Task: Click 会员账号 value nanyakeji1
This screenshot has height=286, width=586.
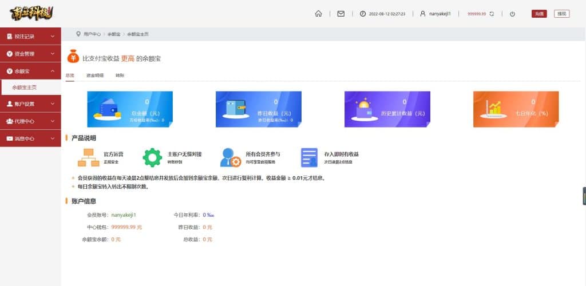Action: pos(124,215)
